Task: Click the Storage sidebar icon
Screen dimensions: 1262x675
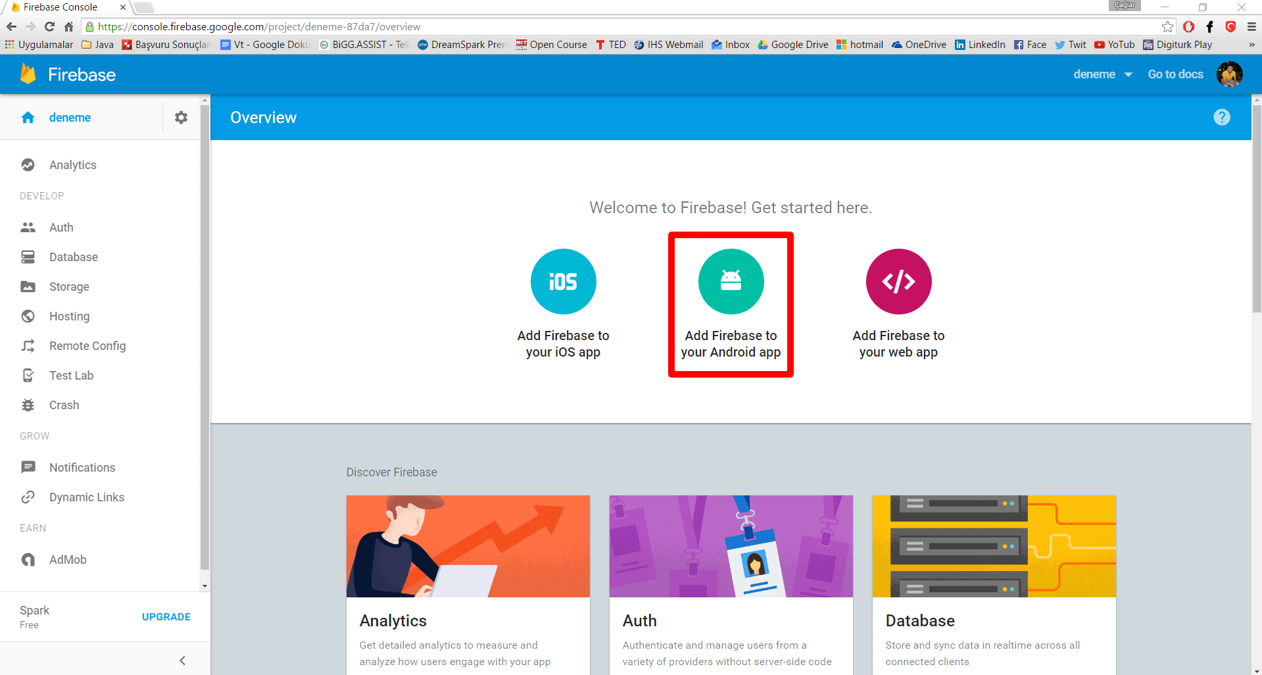Action: 28,286
